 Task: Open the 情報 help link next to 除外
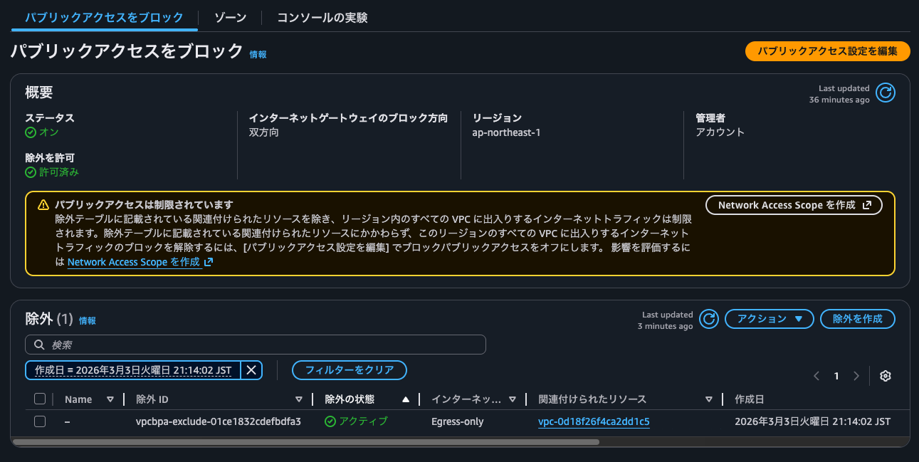87,320
